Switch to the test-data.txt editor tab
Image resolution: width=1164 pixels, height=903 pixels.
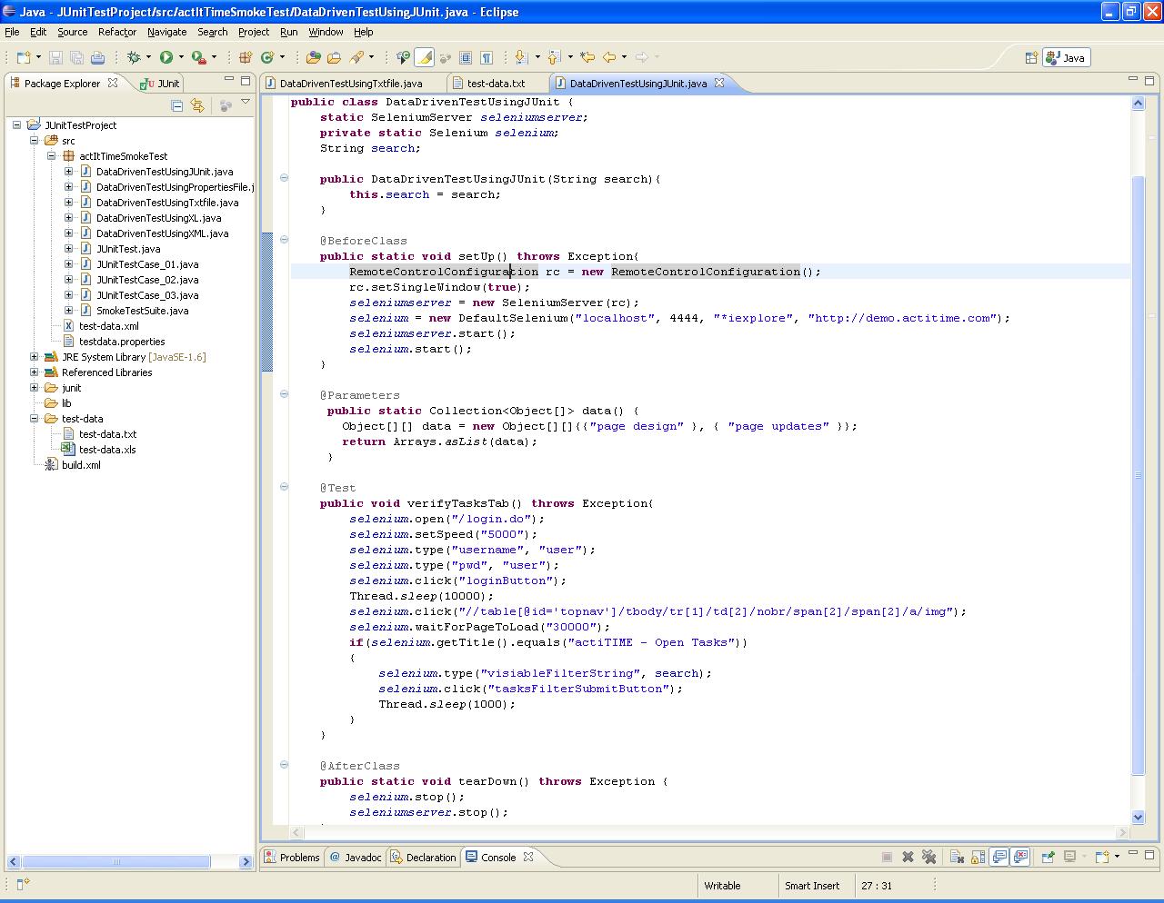point(496,84)
